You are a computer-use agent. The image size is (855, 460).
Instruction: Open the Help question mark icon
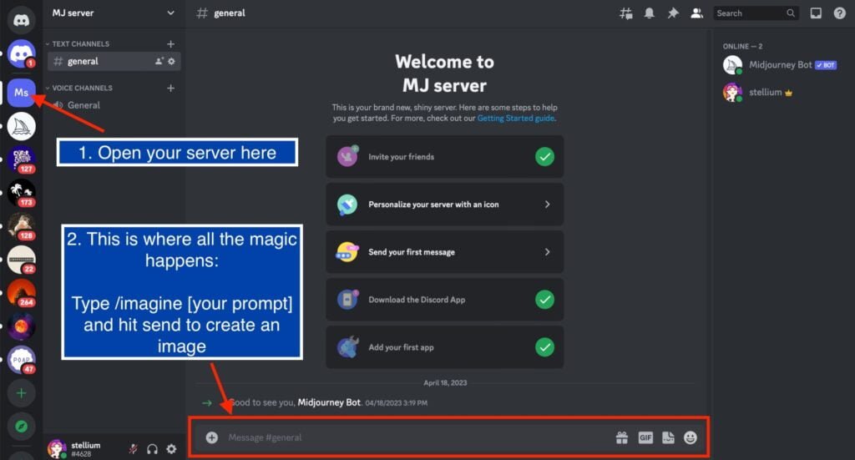click(x=840, y=13)
